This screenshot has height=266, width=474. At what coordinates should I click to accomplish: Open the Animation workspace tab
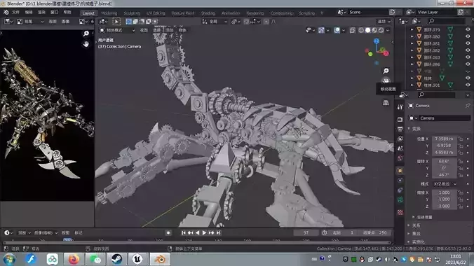(231, 13)
